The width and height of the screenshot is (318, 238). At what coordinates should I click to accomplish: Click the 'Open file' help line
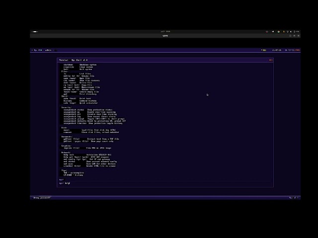pyautogui.click(x=77, y=78)
